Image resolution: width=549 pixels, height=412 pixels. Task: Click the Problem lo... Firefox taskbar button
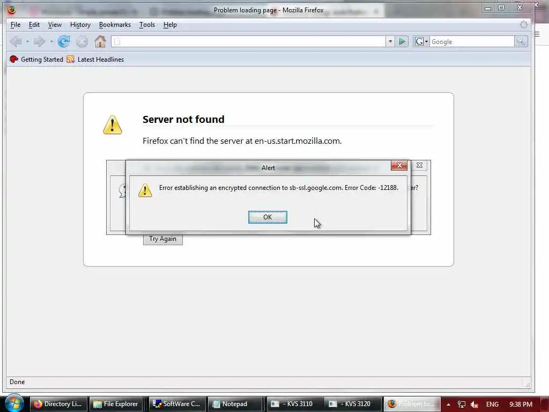412,404
